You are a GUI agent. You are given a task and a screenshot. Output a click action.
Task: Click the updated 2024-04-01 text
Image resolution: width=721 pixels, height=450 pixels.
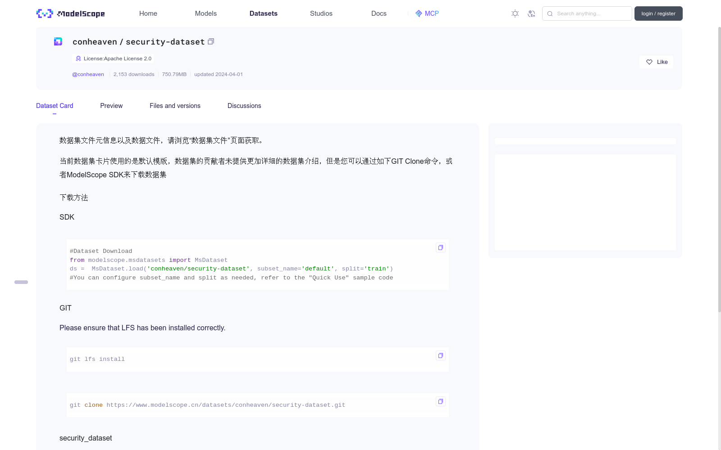219,74
